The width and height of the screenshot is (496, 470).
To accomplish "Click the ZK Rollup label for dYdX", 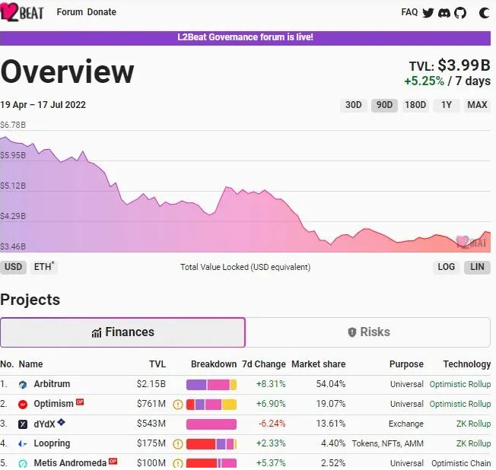I will pos(473,424).
